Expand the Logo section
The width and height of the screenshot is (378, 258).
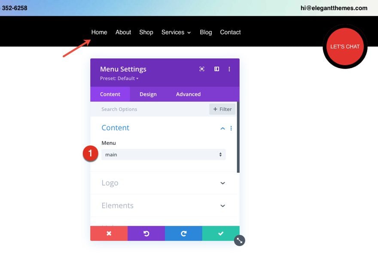point(223,183)
